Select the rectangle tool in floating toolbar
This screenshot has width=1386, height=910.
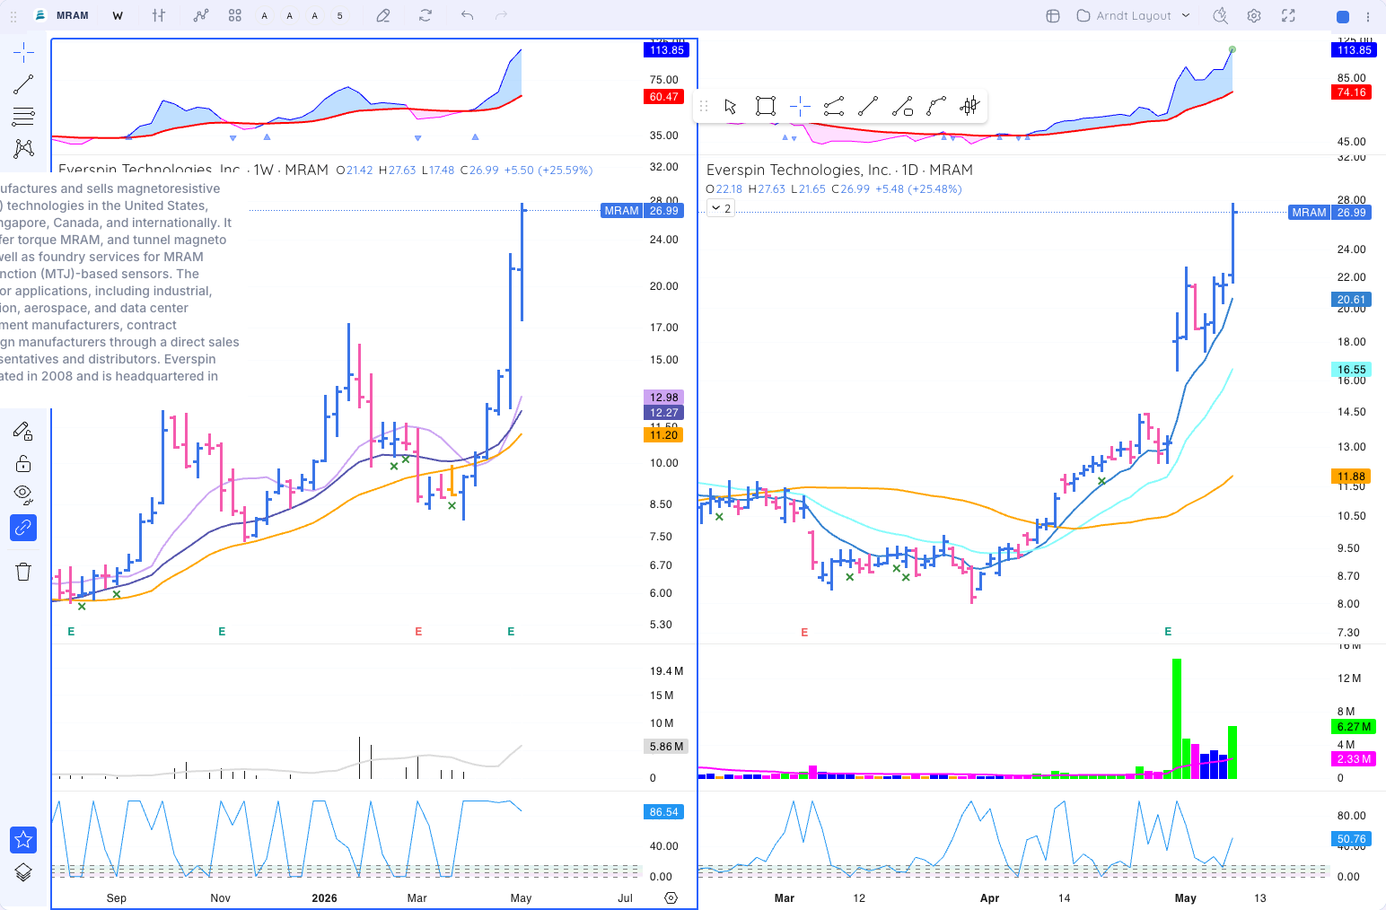point(766,107)
